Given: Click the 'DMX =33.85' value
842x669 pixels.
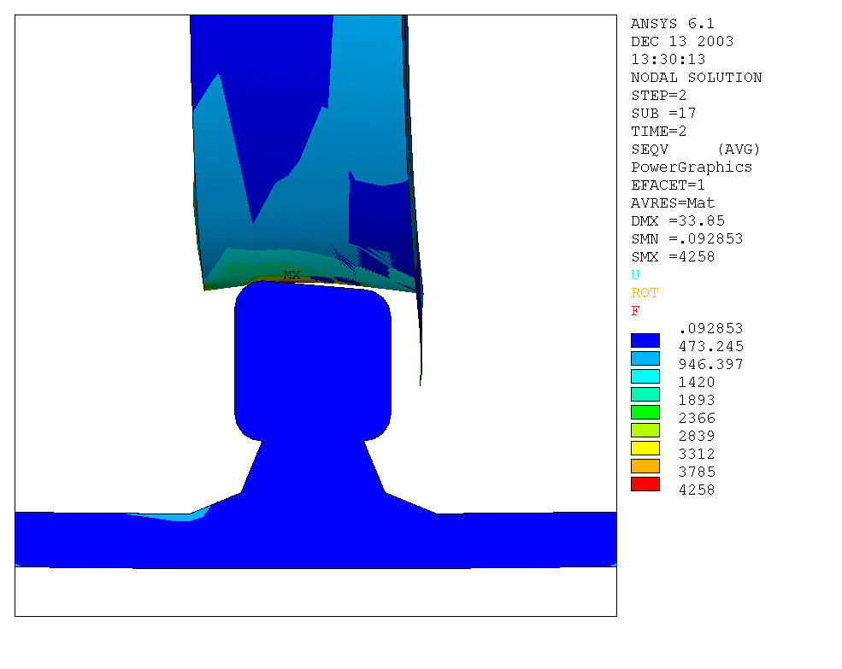Looking at the screenshot, I should coord(678,221).
